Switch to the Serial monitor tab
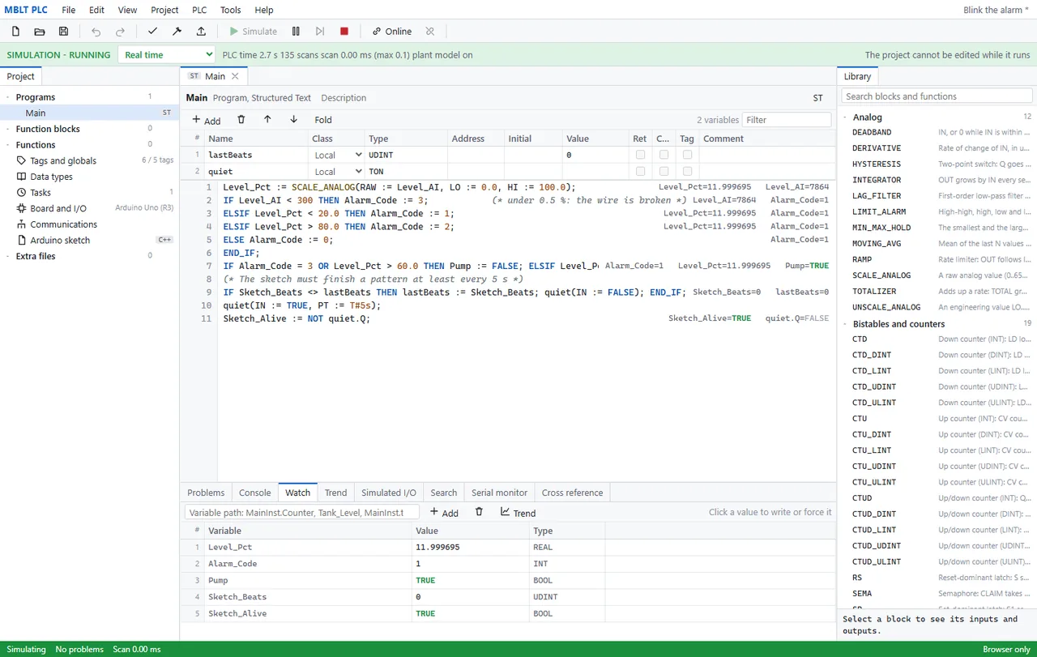The height and width of the screenshot is (657, 1037). click(x=499, y=493)
